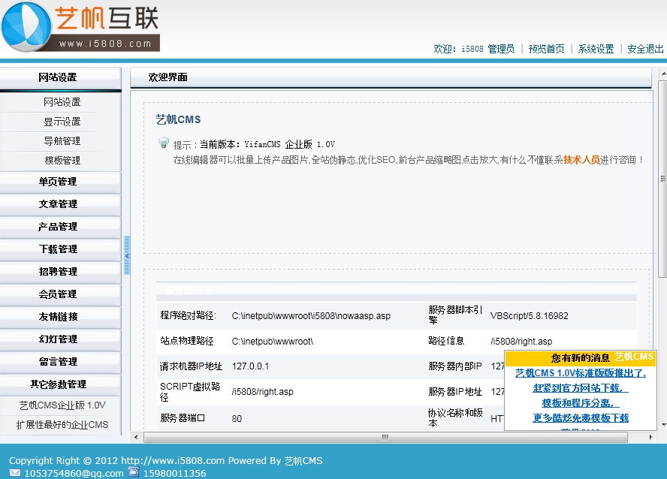
Task: Click the vertical scrollbar down arrow
Action: coord(663,425)
